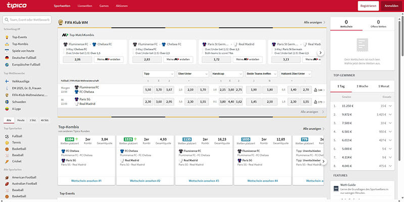The height and width of the screenshot is (202, 404).
Task: Select the 48 Std. time filter
Action: pos(44,120)
